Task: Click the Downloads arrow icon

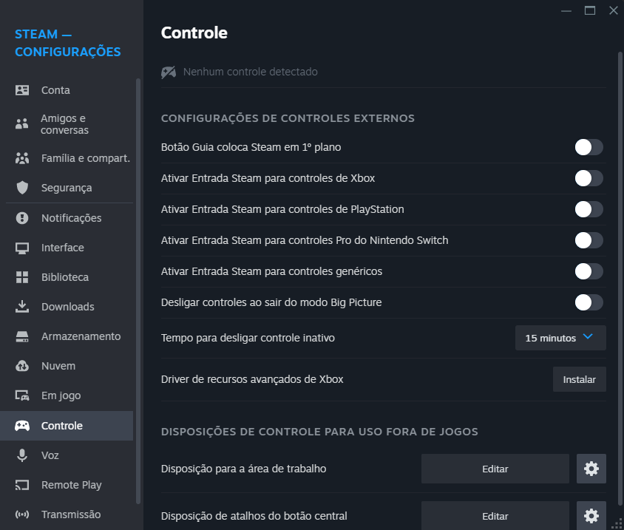Action: (22, 307)
